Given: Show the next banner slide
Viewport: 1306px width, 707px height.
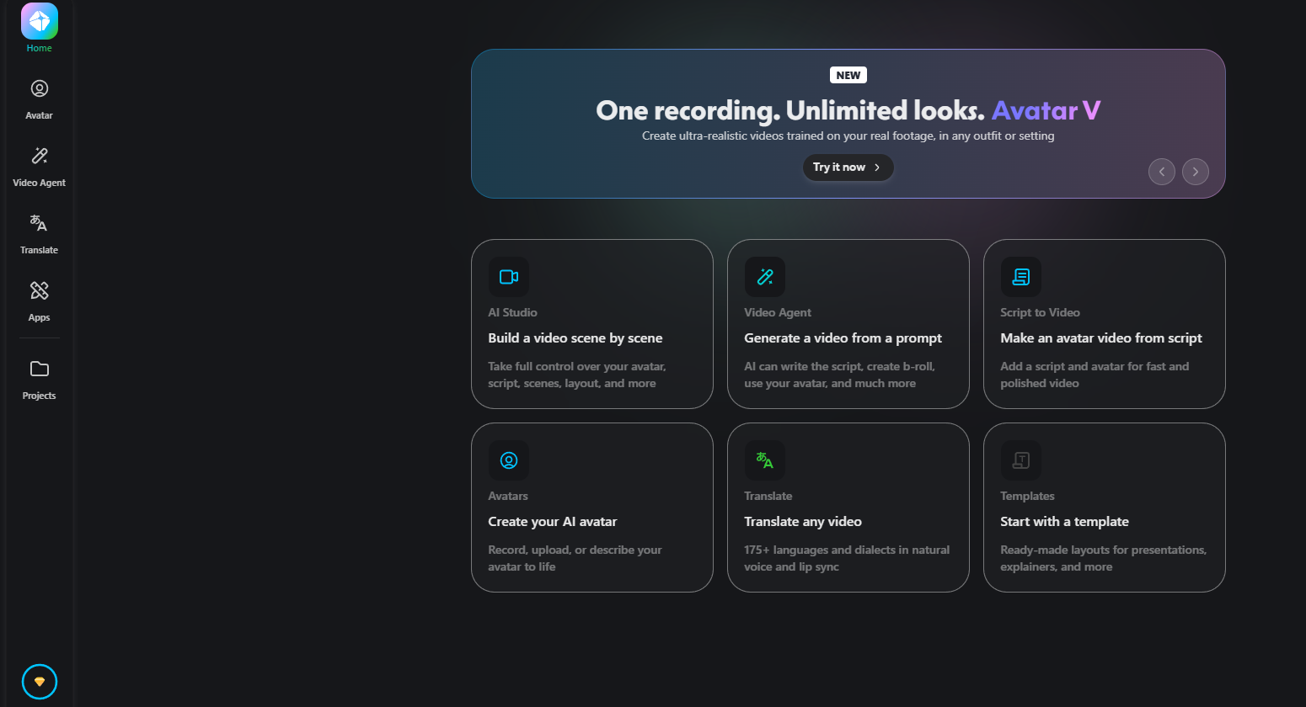Looking at the screenshot, I should coord(1196,172).
